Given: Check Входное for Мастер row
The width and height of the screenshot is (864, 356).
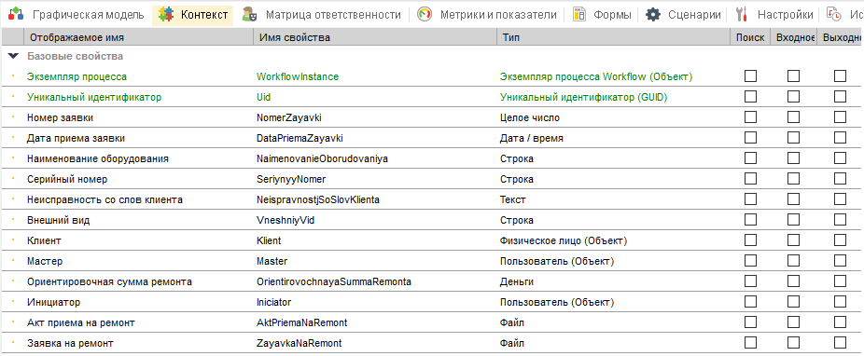Looking at the screenshot, I should pos(793,260).
